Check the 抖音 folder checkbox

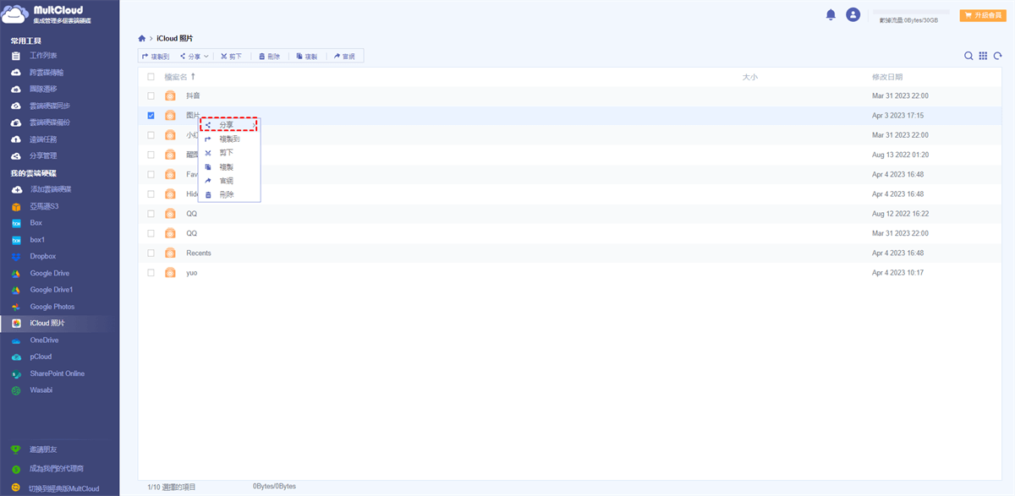click(151, 96)
